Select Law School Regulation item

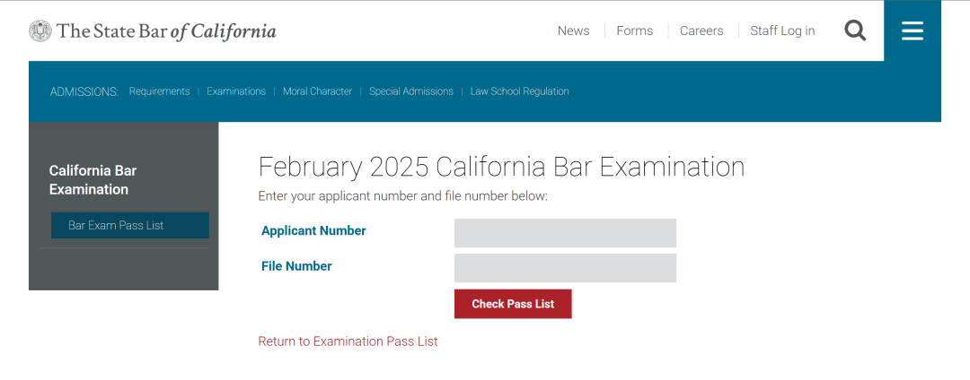click(x=520, y=91)
